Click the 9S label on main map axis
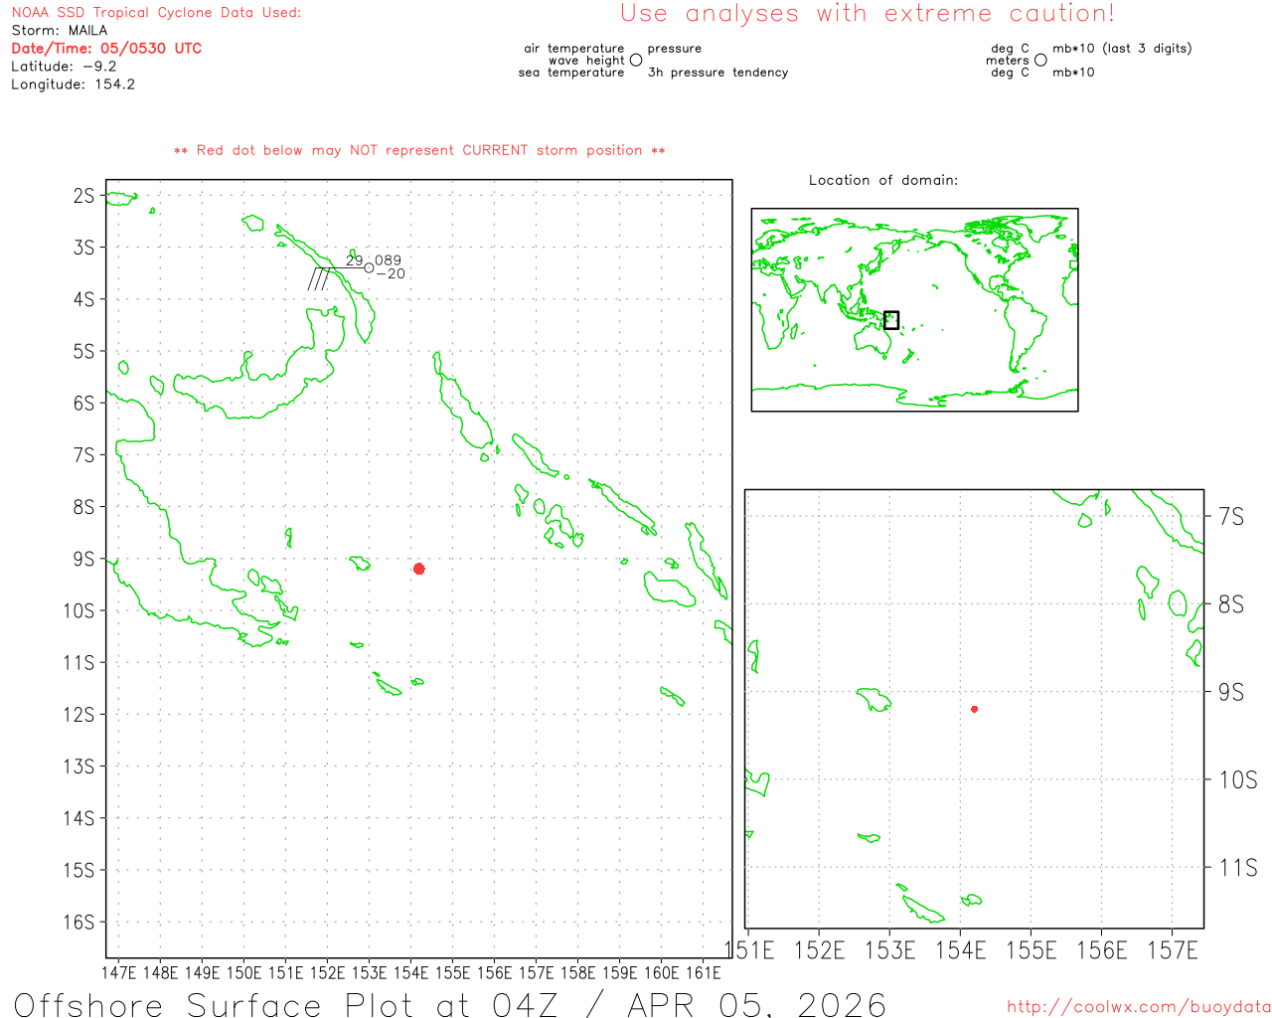Viewport: 1272px width, 1018px height. [84, 559]
